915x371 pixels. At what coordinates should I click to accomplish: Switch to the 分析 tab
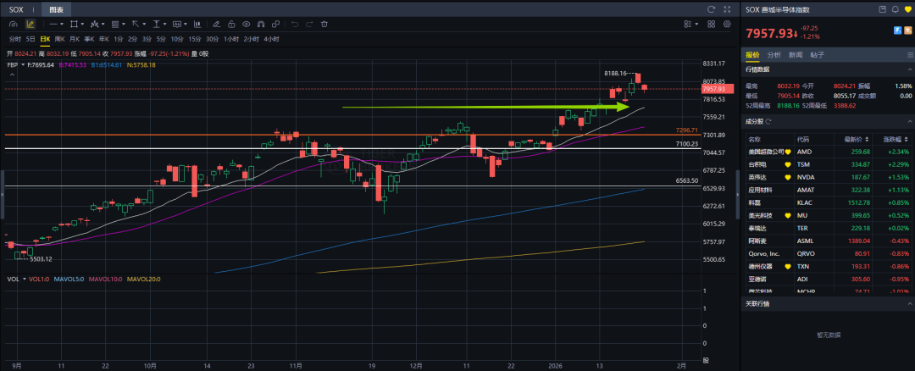(773, 55)
